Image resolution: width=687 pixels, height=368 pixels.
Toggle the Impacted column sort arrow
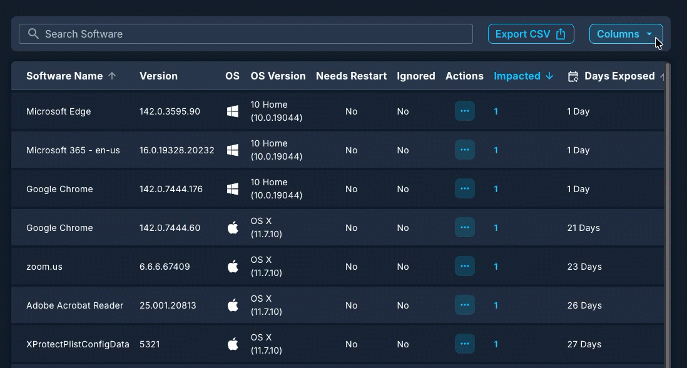click(x=549, y=76)
